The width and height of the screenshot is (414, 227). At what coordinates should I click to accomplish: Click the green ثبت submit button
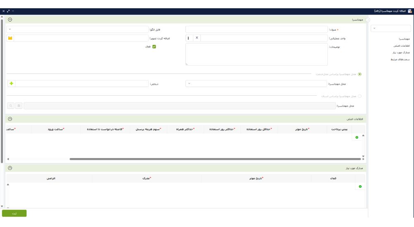click(14, 213)
